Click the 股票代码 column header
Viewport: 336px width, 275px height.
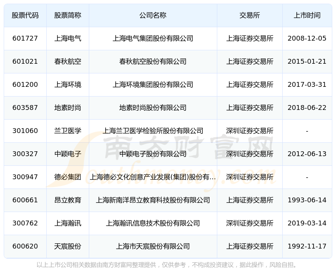pyautogui.click(x=25, y=15)
